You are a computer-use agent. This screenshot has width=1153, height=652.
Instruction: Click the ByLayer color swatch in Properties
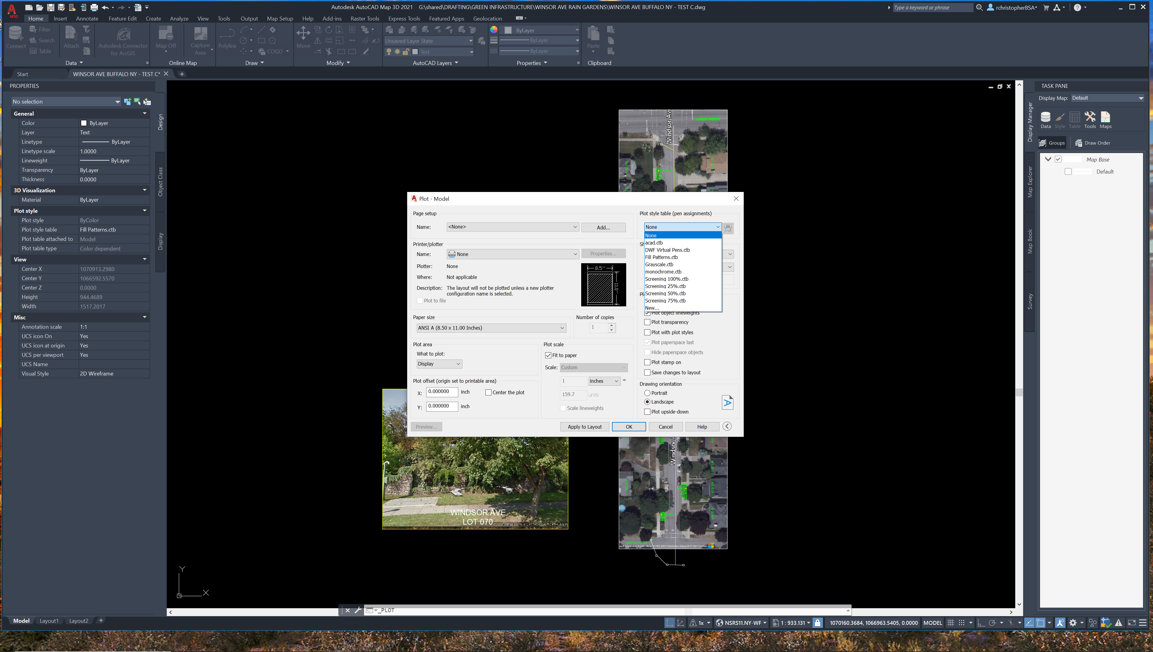click(x=84, y=123)
